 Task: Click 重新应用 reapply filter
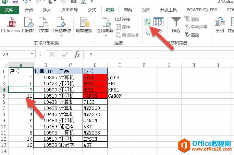click(196, 27)
